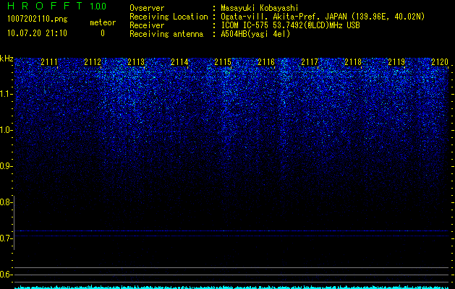Click the A504HB(yagi 4el) antenna text
Image resolution: width=455 pixels, height=289 pixels.
(x=255, y=34)
